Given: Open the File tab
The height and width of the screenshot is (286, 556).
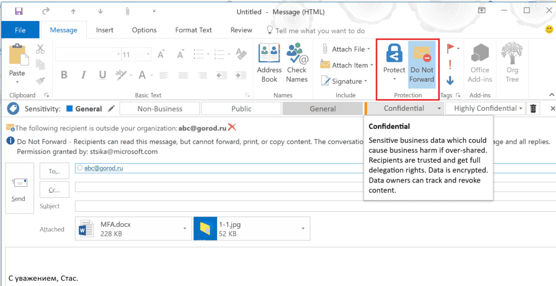Looking at the screenshot, I should coord(20,30).
